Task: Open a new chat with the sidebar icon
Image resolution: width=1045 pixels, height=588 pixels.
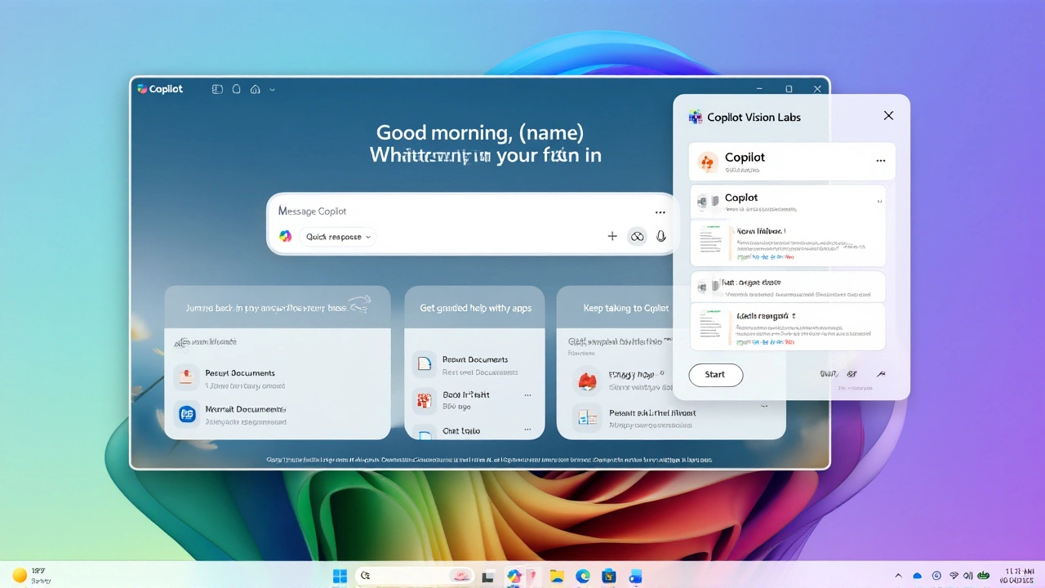Action: click(x=217, y=89)
